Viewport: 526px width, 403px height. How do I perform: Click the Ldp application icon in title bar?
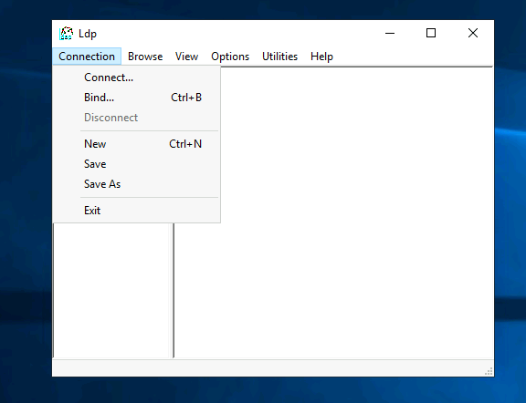66,34
